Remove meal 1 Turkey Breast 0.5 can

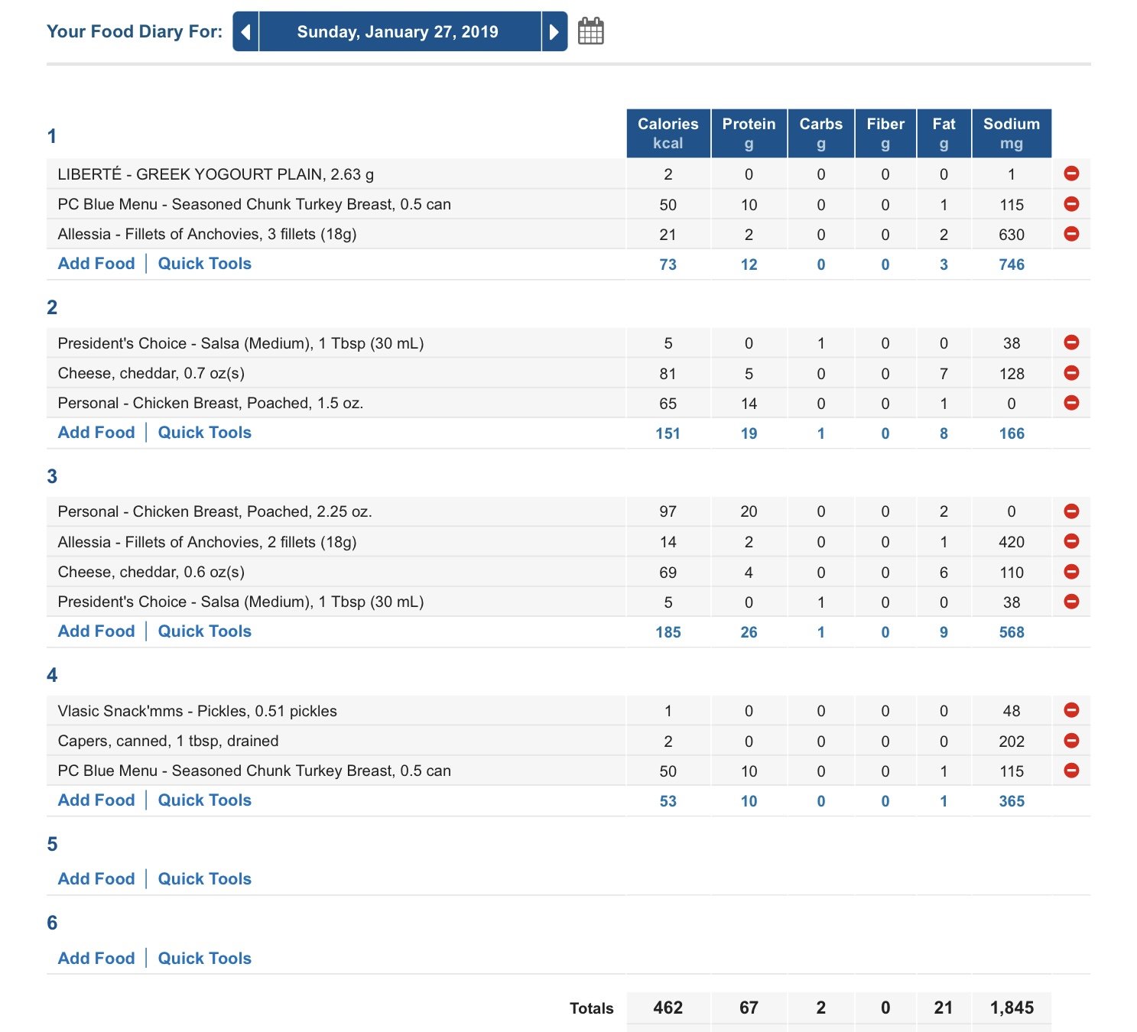click(x=1071, y=204)
